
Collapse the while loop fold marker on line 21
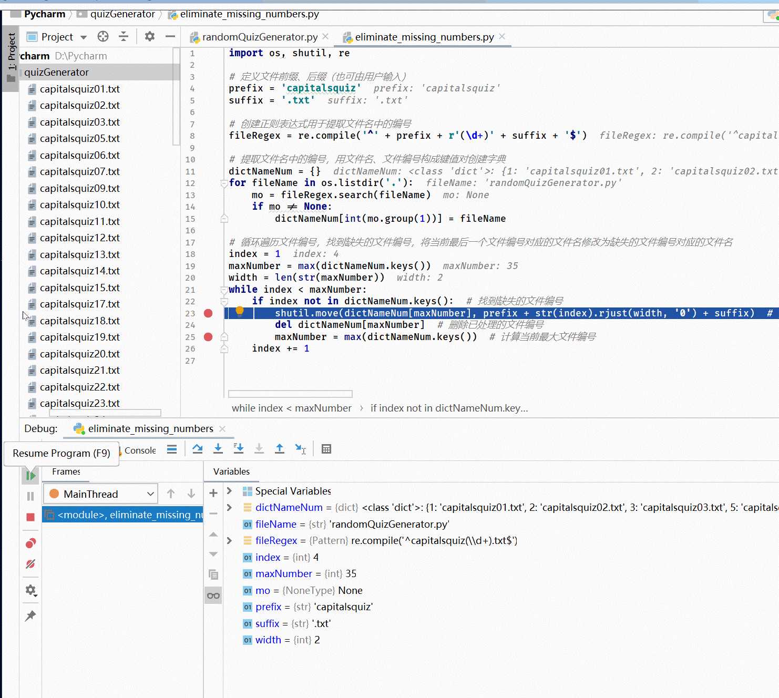(x=224, y=290)
